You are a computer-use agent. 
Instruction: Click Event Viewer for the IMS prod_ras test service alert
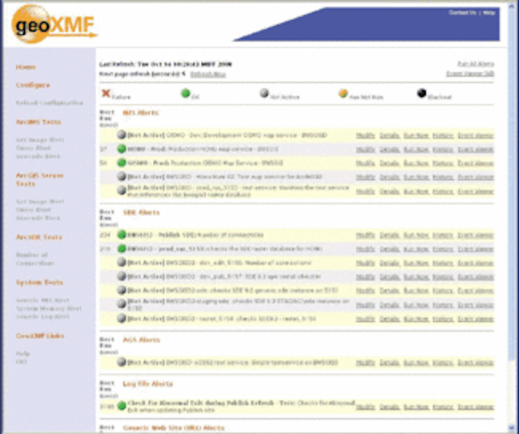476,191
